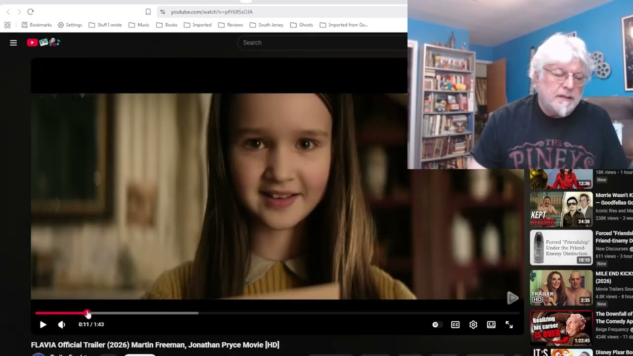Seek within the buffered gray progress bar
The height and width of the screenshot is (356, 633).
143,313
